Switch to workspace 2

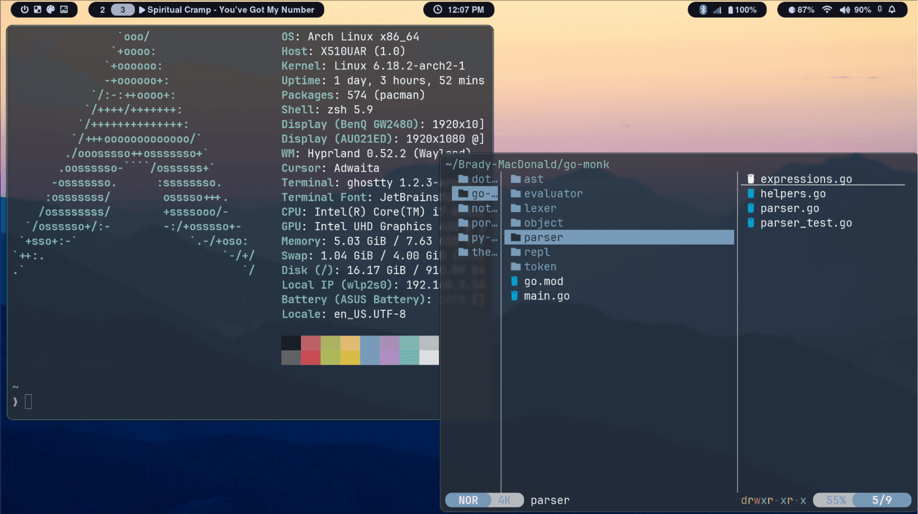(x=102, y=10)
